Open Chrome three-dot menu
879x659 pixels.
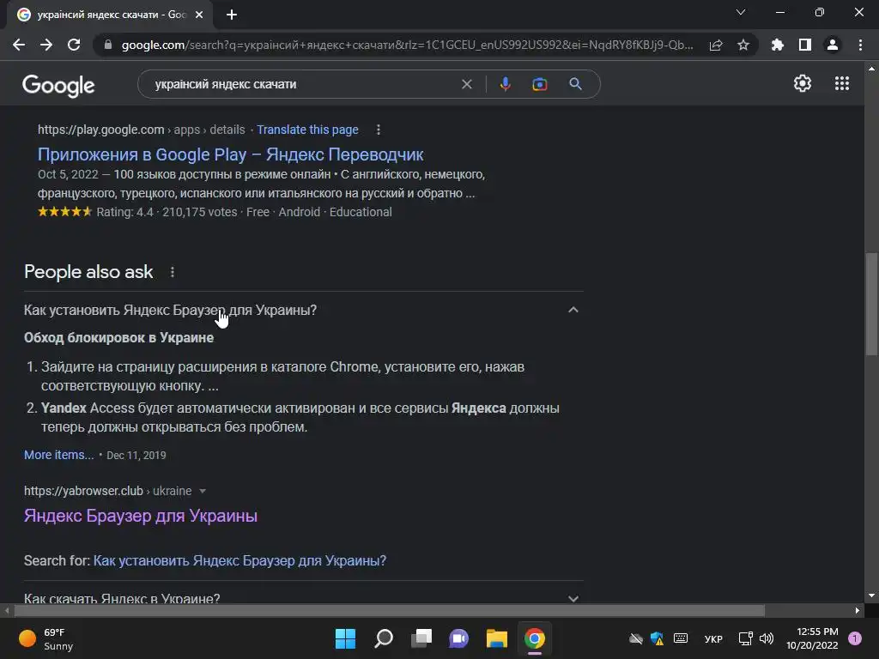(860, 45)
